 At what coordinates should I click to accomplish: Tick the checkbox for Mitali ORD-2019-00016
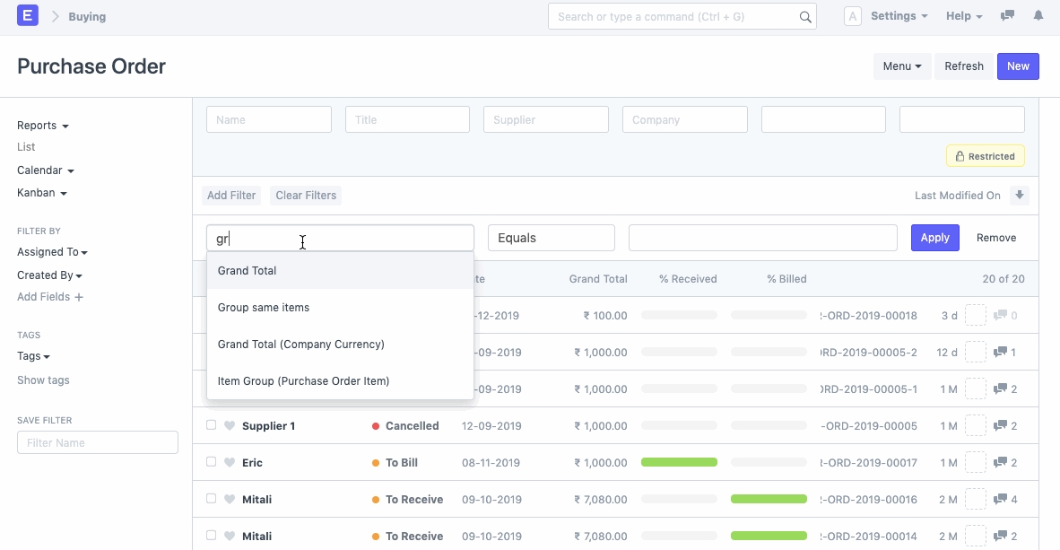tap(212, 499)
